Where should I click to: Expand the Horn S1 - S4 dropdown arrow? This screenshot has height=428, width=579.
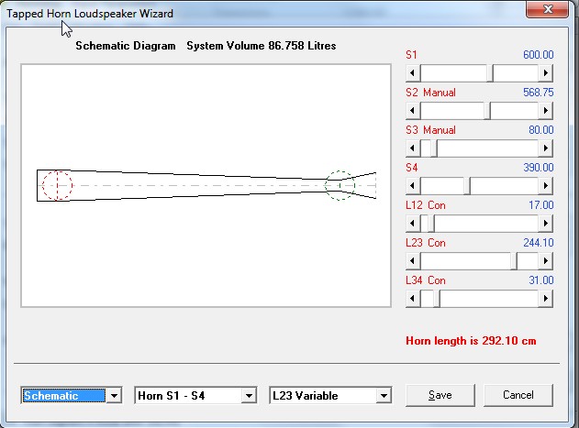[249, 396]
